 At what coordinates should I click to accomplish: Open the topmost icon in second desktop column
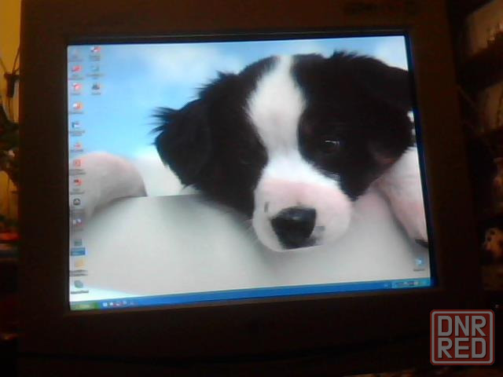[x=95, y=50]
